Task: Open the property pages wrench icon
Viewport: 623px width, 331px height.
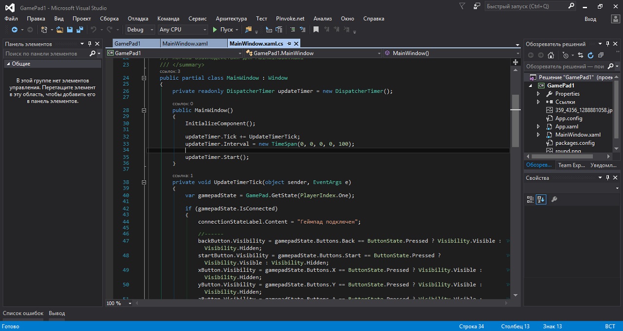Action: click(554, 199)
